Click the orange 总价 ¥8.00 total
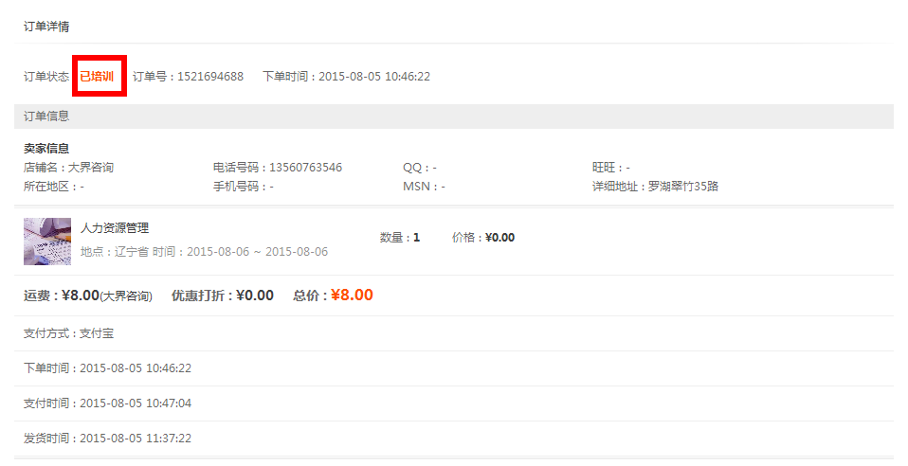The width and height of the screenshot is (908, 466). click(x=351, y=296)
